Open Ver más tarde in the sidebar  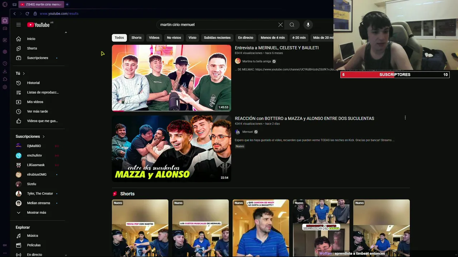pyautogui.click(x=37, y=111)
